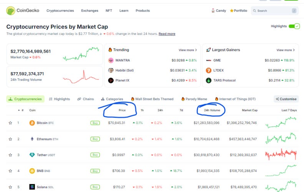Click the MANTRA trending coin icon
The width and height of the screenshot is (304, 192).
(x=111, y=60)
